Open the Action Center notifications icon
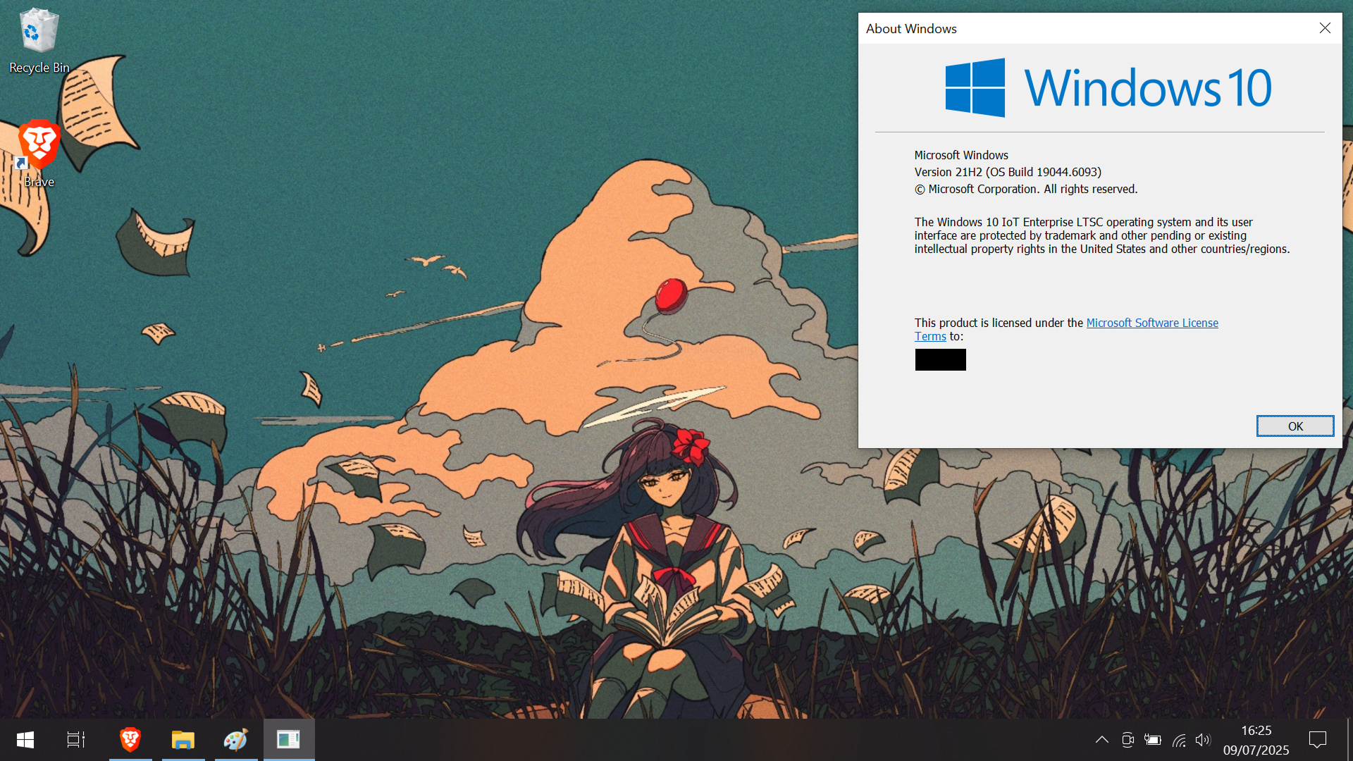The image size is (1353, 761). (x=1318, y=739)
